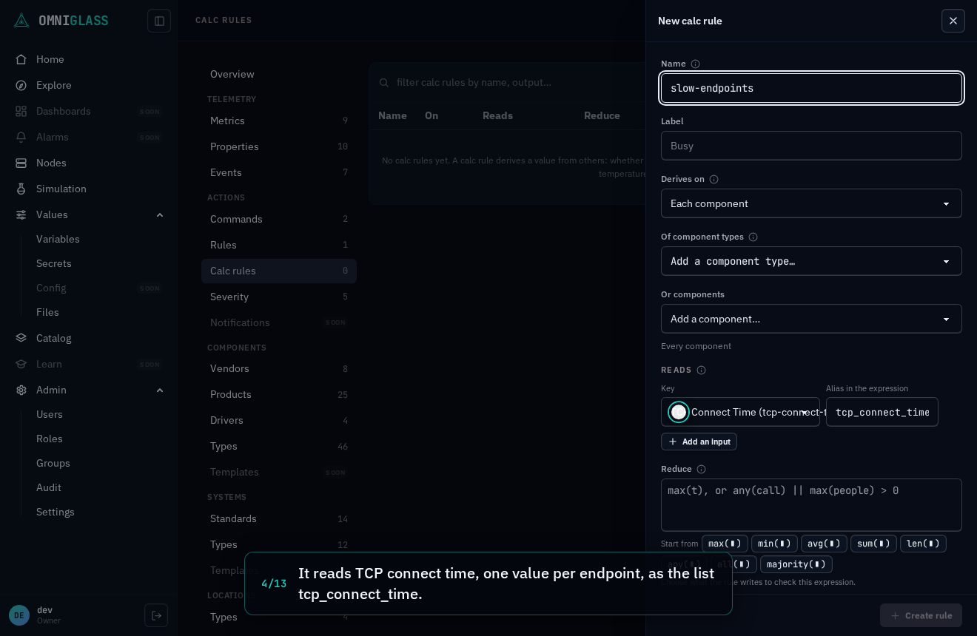Image resolution: width=977 pixels, height=636 pixels.
Task: Open the Simulation flask icon
Action: 21,189
